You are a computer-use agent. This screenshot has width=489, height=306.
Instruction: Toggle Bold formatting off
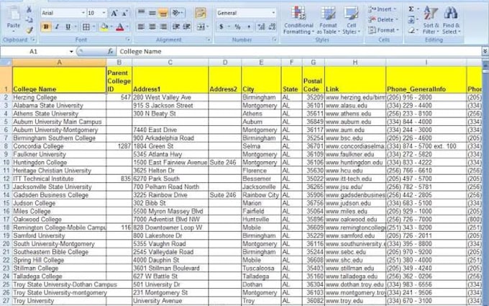[46, 27]
